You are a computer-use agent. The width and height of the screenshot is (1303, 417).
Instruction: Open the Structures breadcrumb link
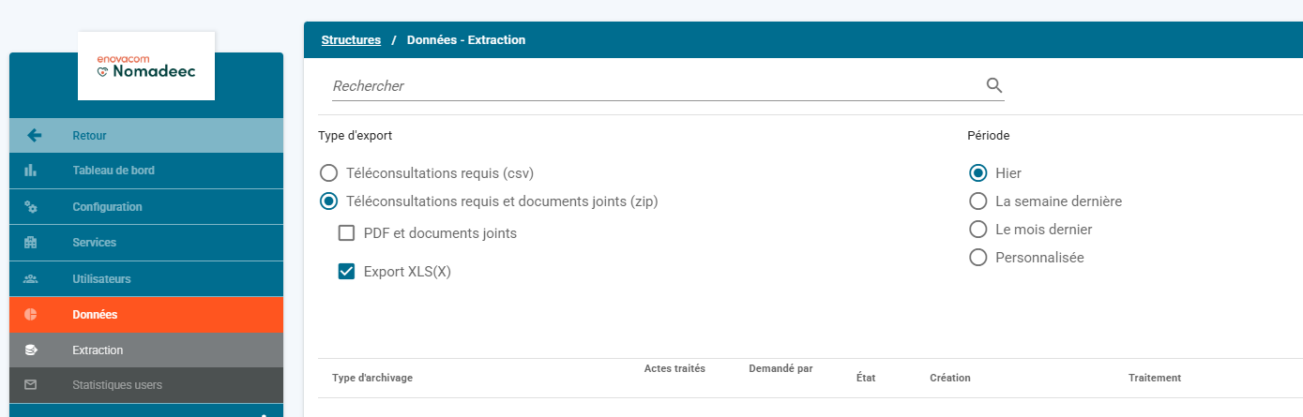coord(351,40)
